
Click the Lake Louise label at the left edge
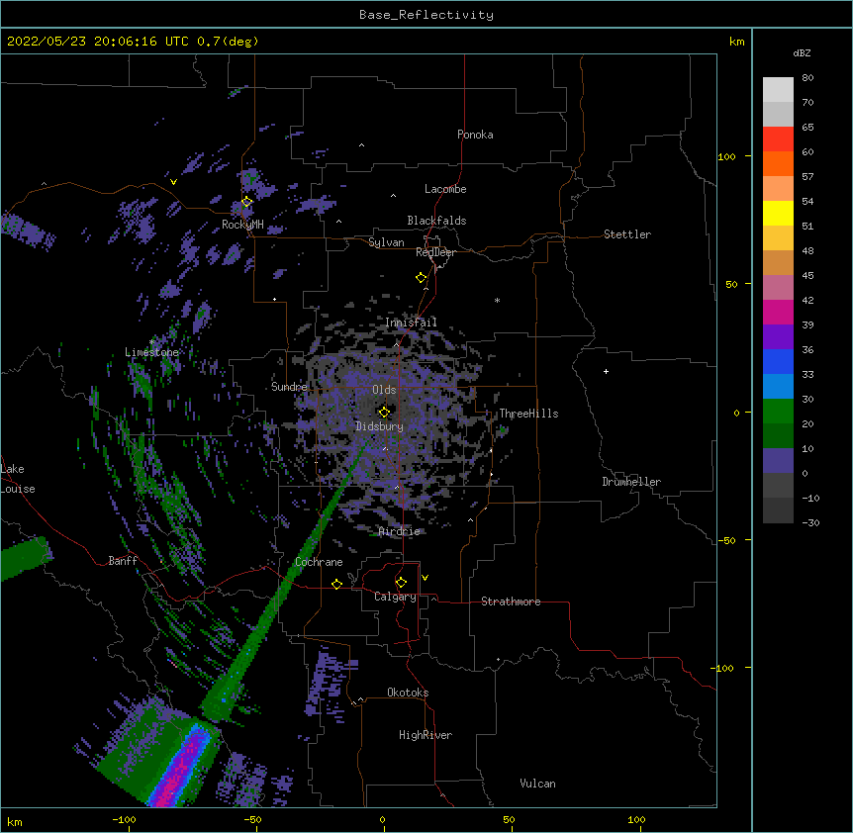pos(18,479)
